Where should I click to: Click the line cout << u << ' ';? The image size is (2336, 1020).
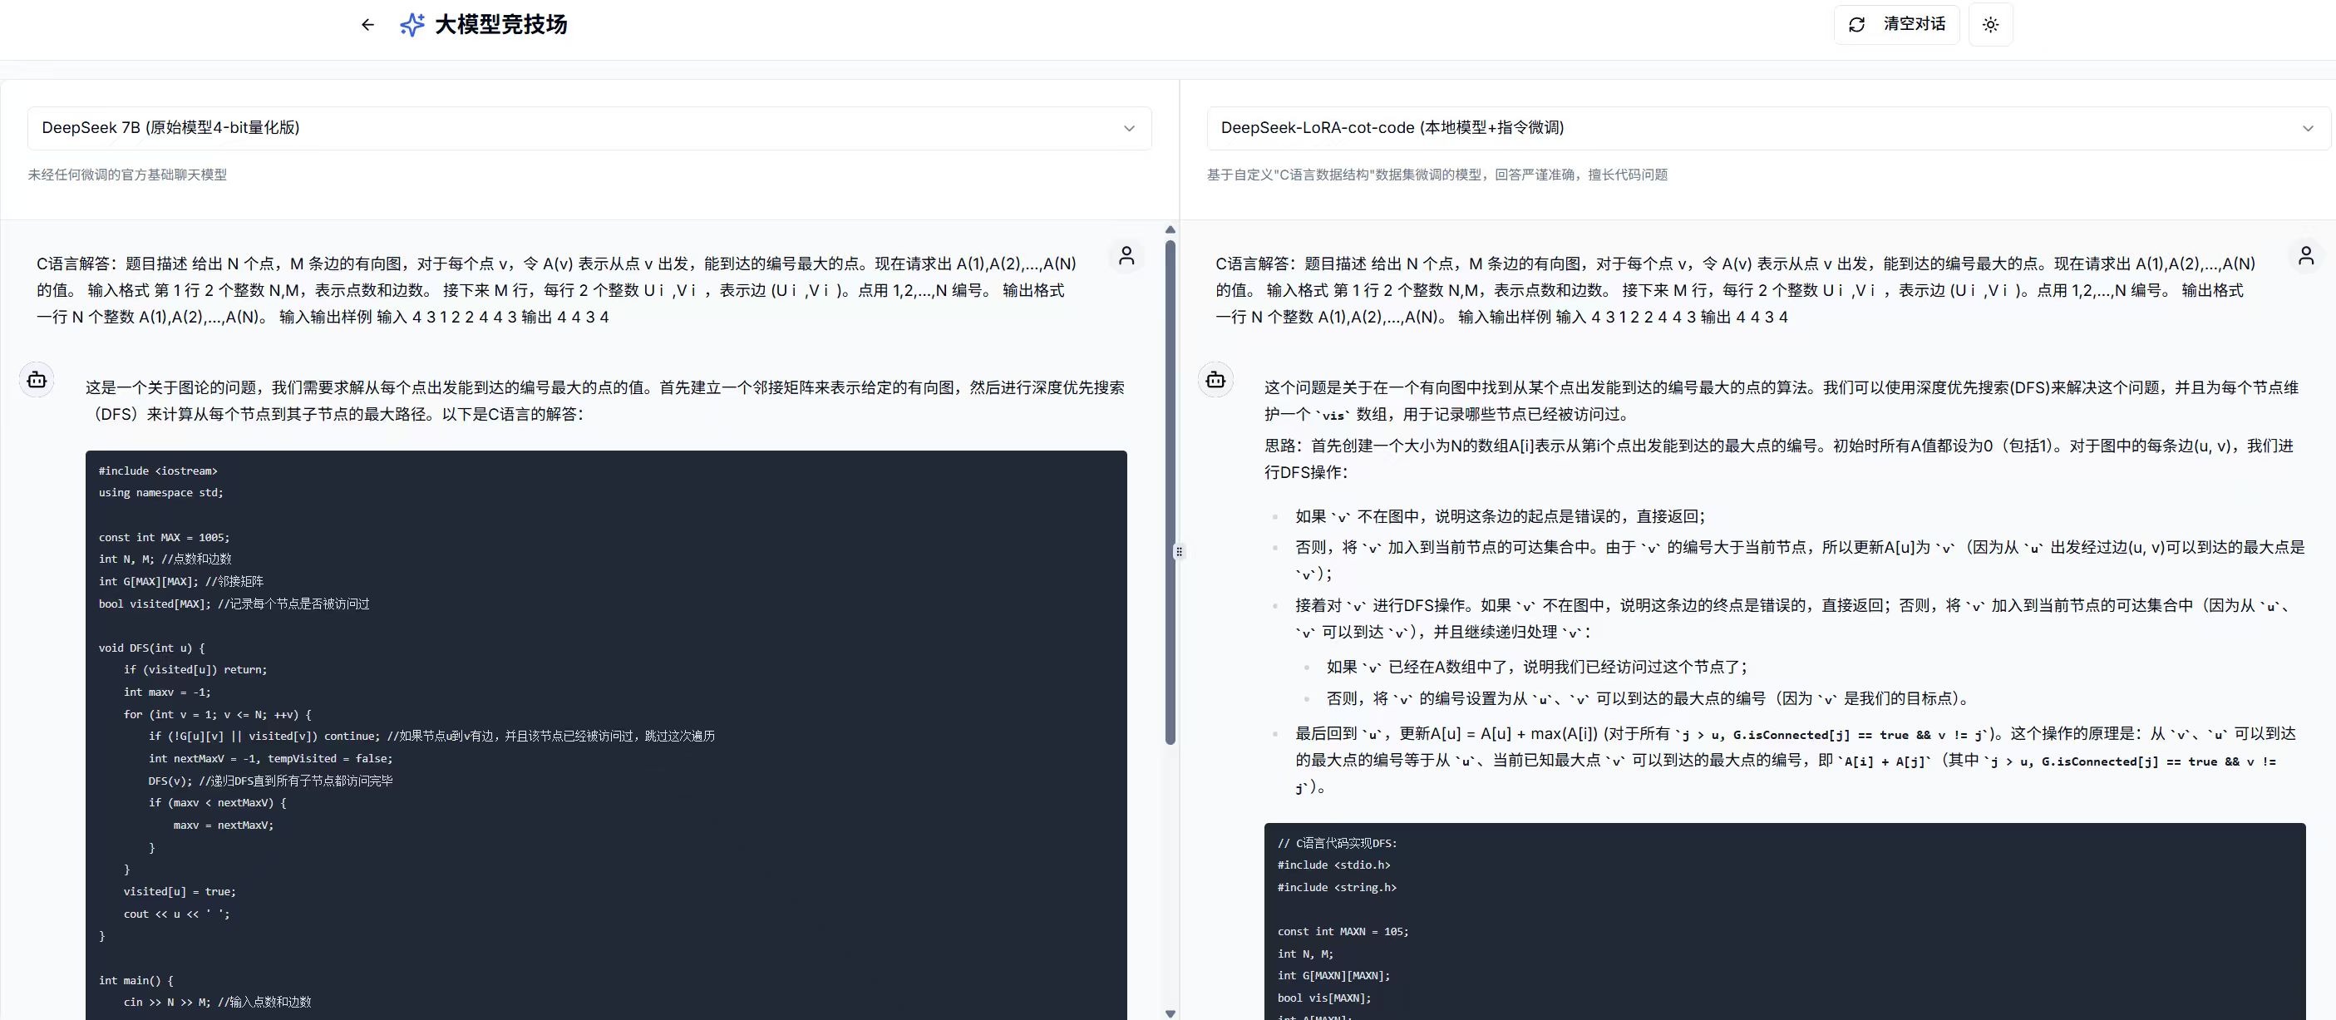point(177,914)
